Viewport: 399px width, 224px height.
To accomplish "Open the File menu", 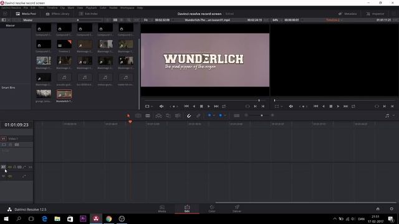I will pos(26,8).
